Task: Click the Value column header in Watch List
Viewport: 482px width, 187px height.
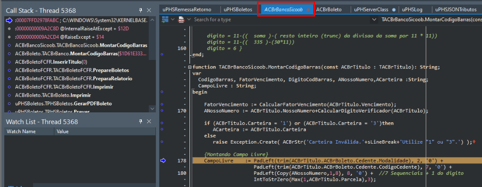Action: [104, 131]
